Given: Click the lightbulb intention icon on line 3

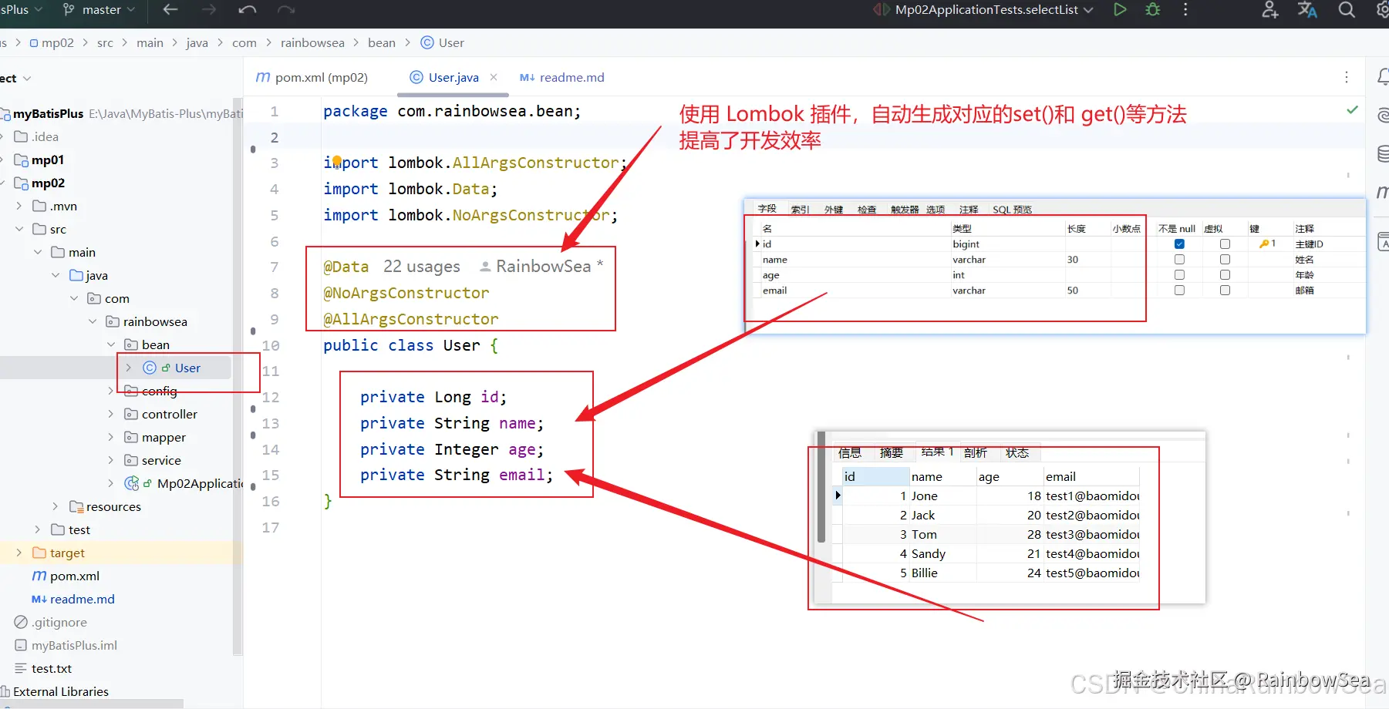Looking at the screenshot, I should click(337, 161).
